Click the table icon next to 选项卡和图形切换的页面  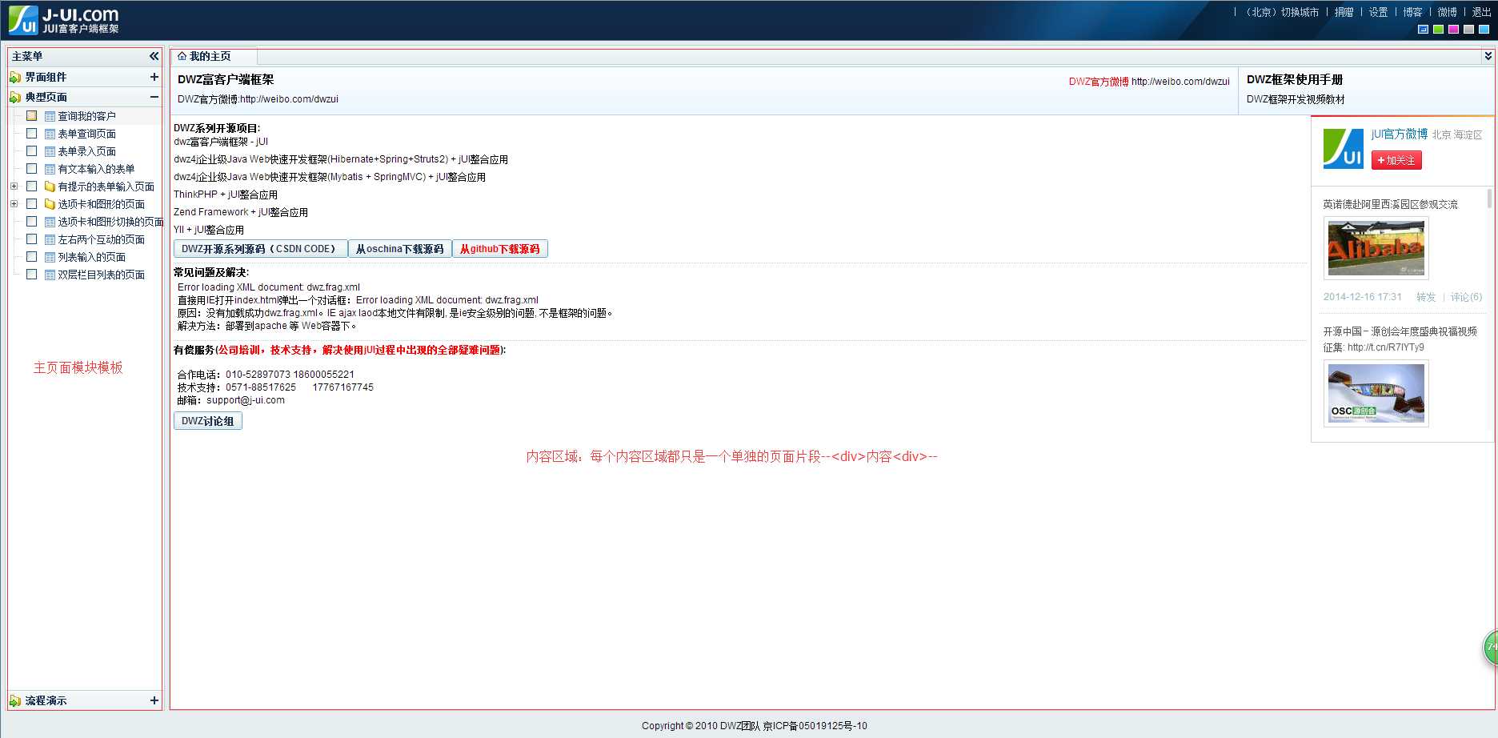pos(50,223)
